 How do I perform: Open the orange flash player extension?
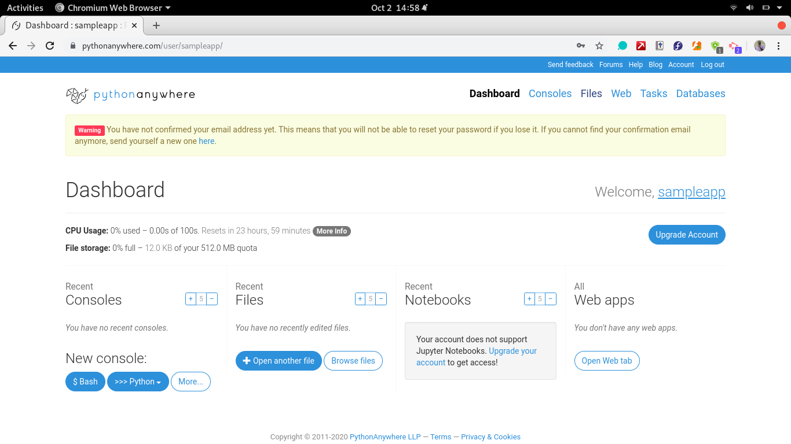click(x=697, y=46)
